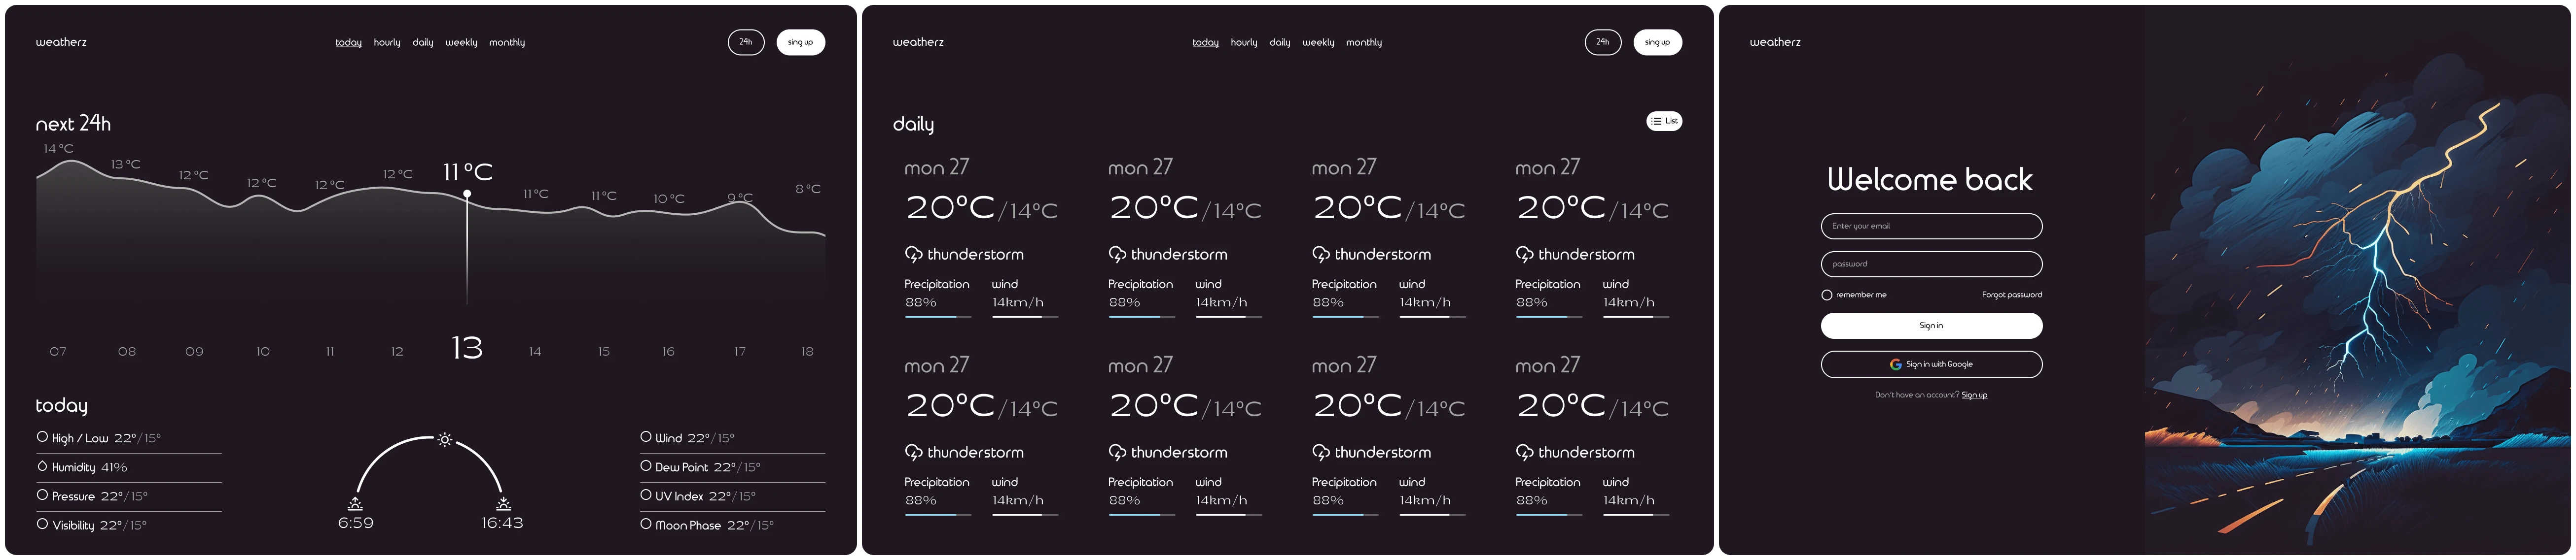
Task: Click weatherz logo on the daily screen
Action: pyautogui.click(x=918, y=42)
